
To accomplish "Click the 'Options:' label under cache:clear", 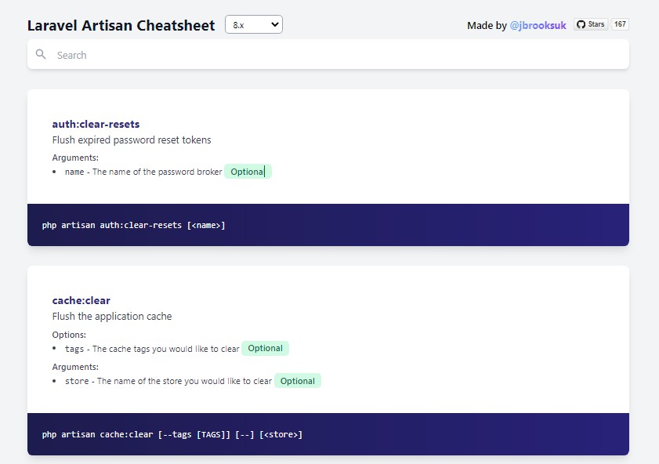I will tap(69, 335).
